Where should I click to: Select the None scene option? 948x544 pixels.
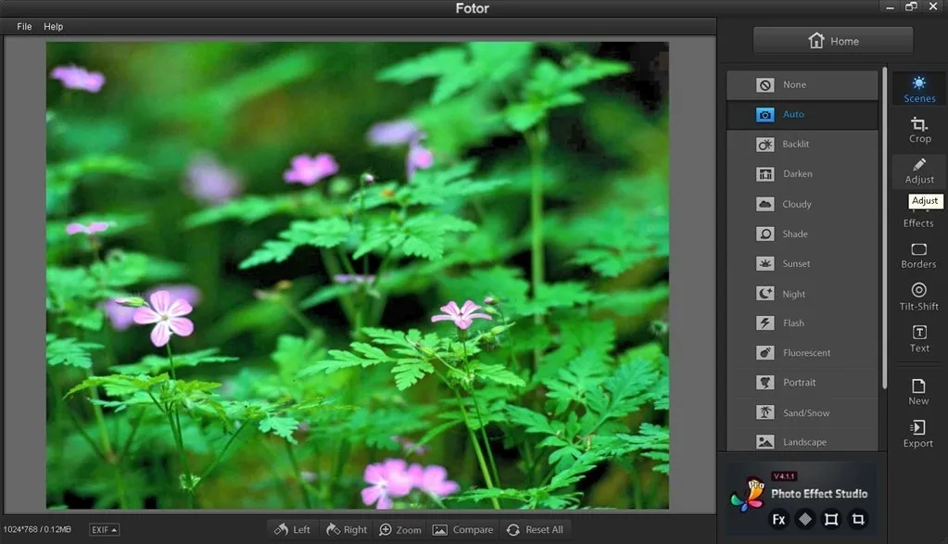[x=802, y=84]
